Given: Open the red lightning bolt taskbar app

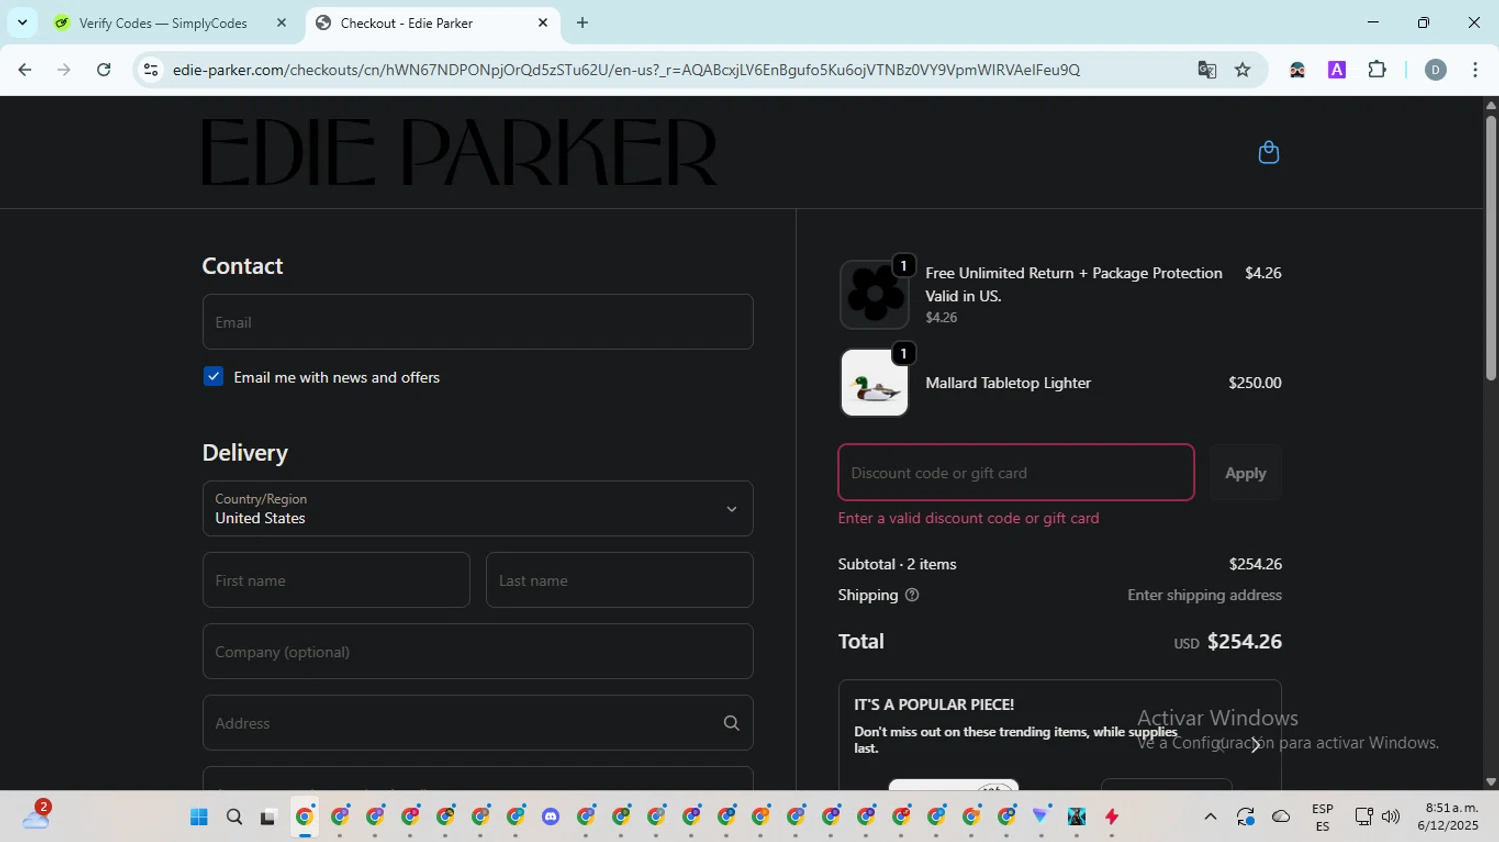Looking at the screenshot, I should coord(1112,817).
